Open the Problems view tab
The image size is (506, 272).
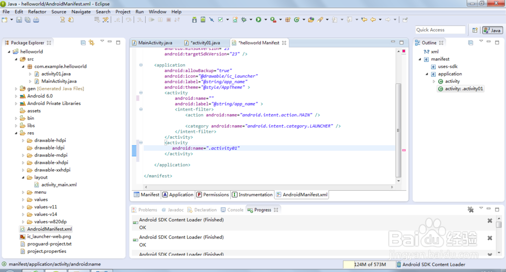pos(145,210)
